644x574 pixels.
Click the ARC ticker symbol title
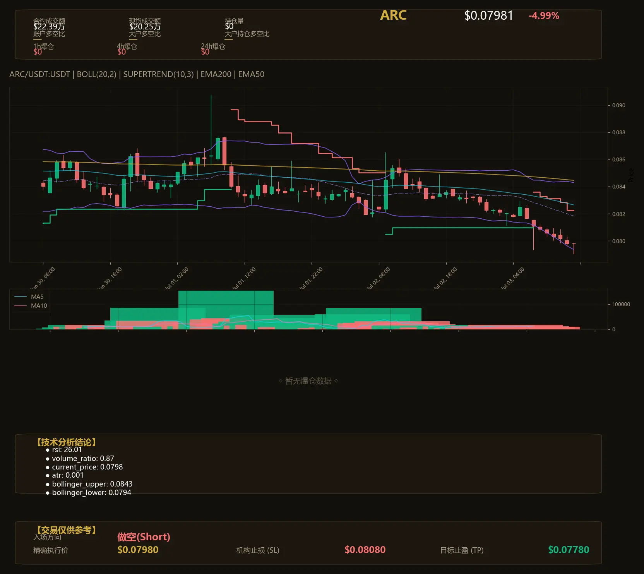pos(393,15)
